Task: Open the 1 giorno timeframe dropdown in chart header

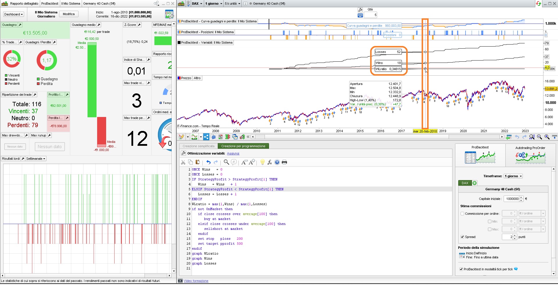Action: [213, 3]
